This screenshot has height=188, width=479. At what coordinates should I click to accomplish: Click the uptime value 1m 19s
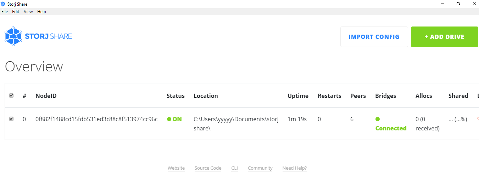[x=297, y=119]
